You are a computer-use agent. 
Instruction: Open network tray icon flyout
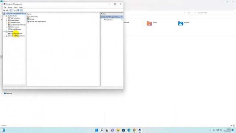point(218,130)
